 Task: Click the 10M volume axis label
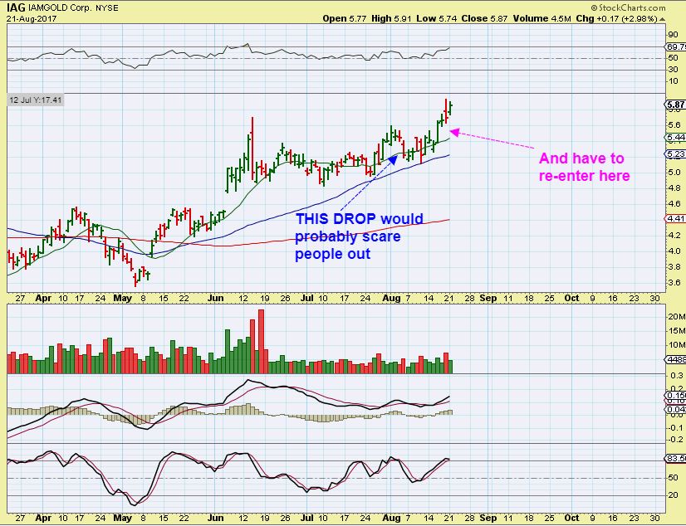[676, 344]
